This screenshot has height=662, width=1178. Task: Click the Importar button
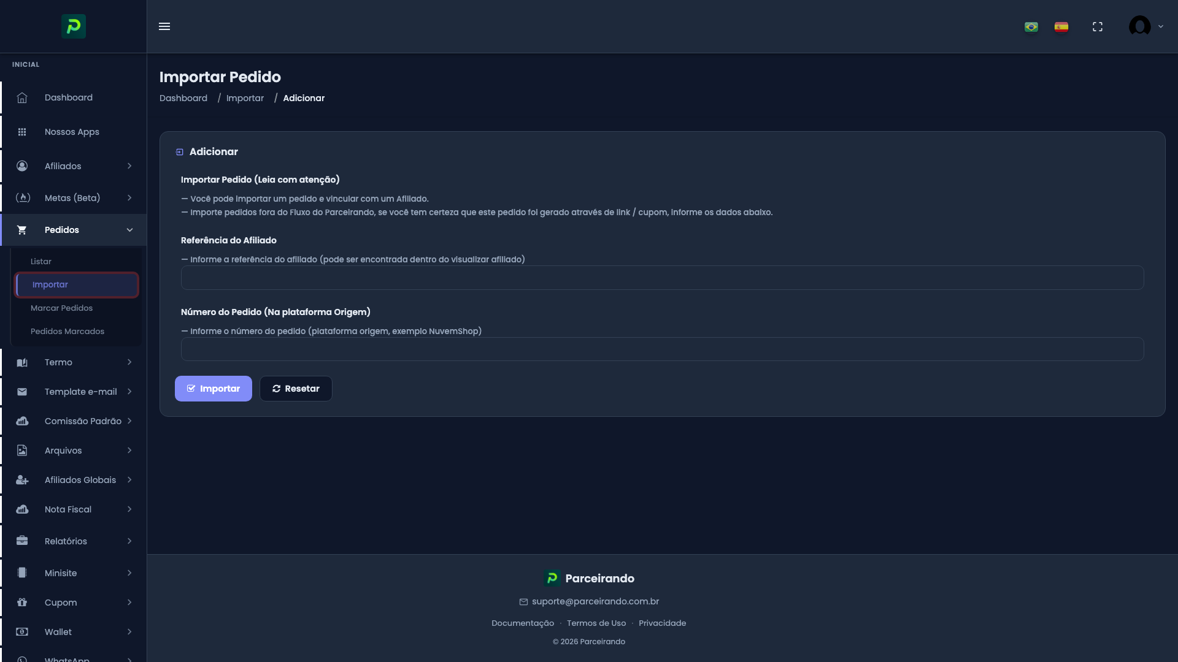pos(213,388)
